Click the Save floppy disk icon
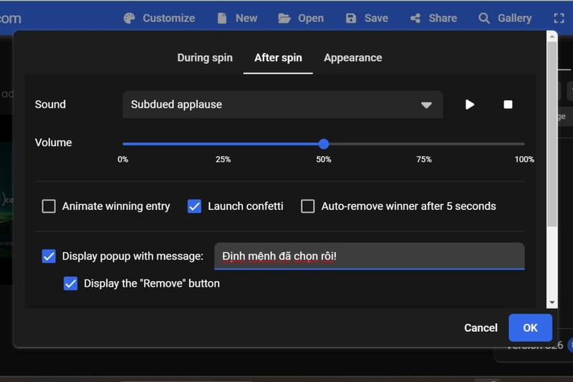The height and width of the screenshot is (382, 573). (351, 19)
